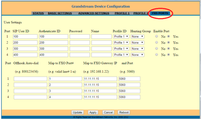Select No for Enable Port 3
Image resolution: width=201 pixels, height=119 pixels.
(x=156, y=49)
